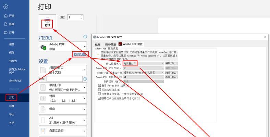270x137 pixels.
Task: Click the lightbulb tip icon in dialog
Action: point(98,54)
